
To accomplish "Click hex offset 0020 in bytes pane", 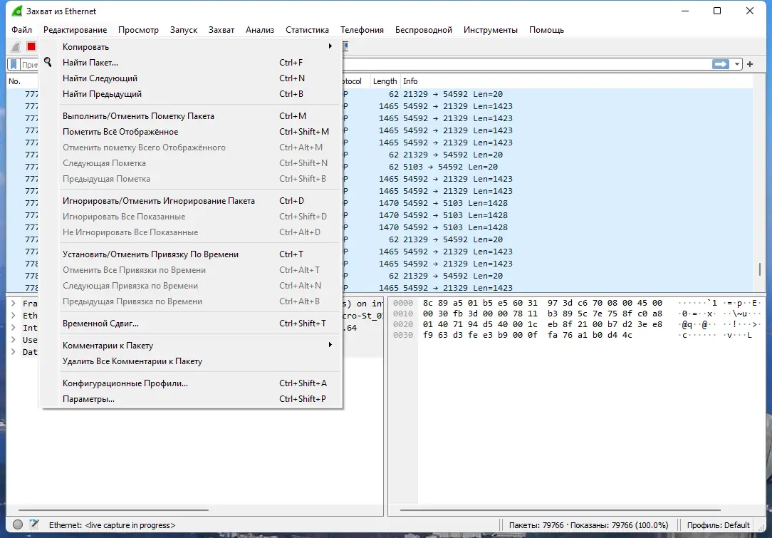I will point(403,324).
